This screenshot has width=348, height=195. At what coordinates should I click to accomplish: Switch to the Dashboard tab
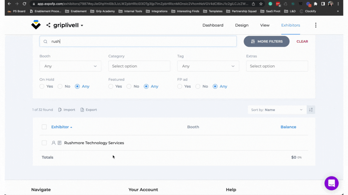pos(213,25)
